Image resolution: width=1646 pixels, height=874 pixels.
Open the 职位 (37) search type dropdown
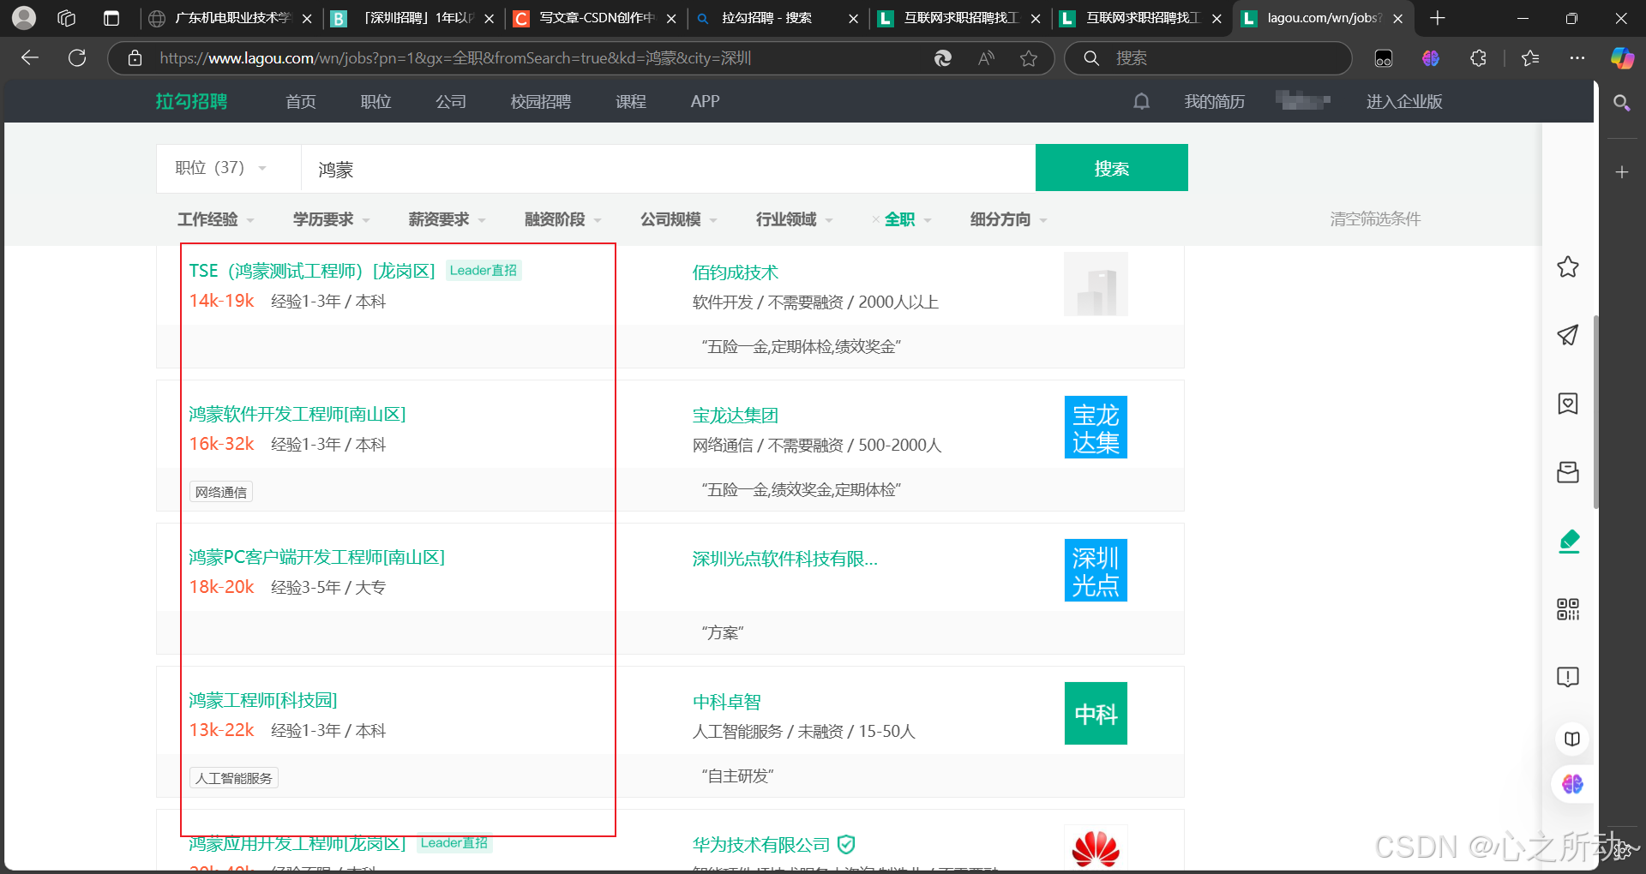(x=221, y=168)
